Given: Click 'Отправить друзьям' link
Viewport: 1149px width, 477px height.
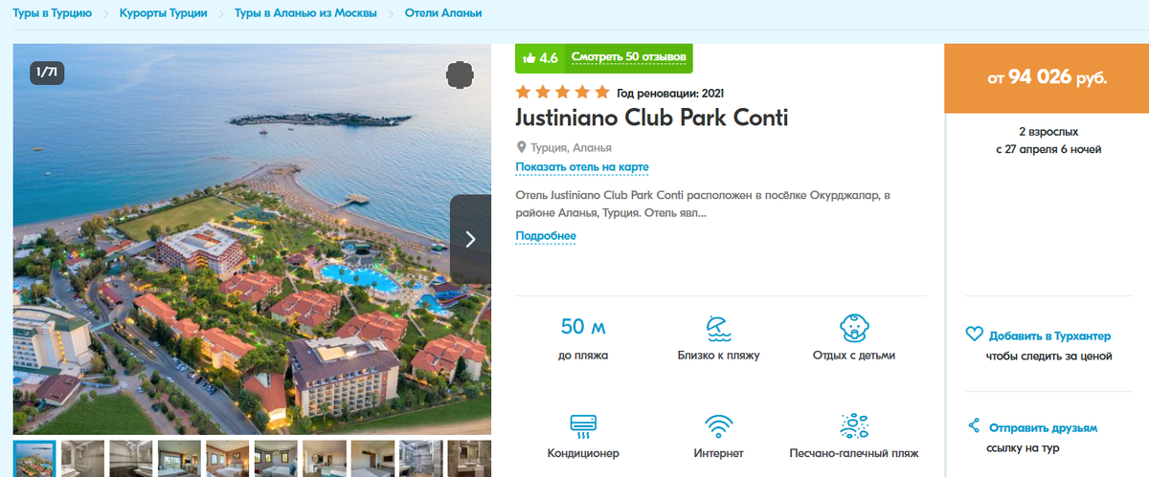Looking at the screenshot, I should (1043, 427).
